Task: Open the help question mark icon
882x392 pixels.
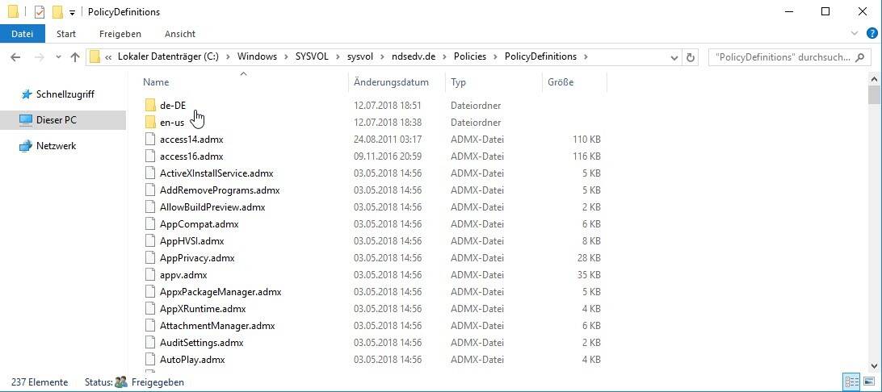Action: tap(871, 34)
